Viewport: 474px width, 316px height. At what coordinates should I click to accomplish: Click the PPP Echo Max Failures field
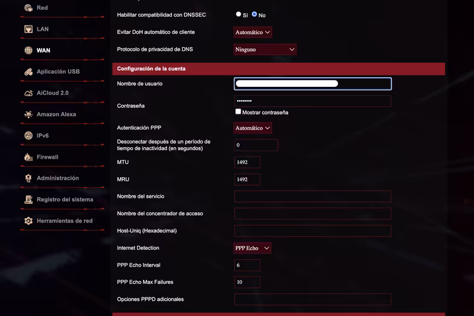[247, 282]
